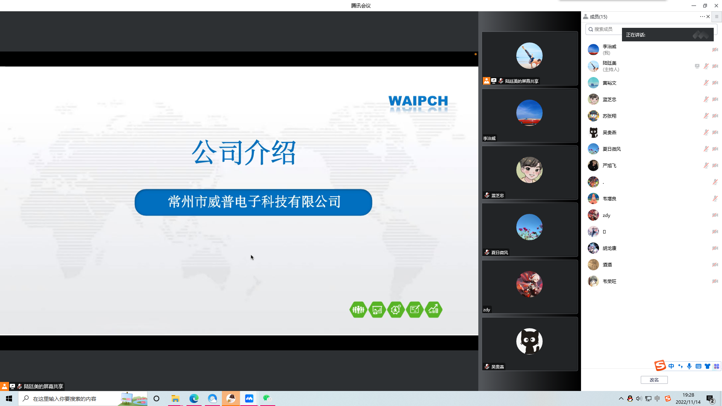Expand hidden system tray icons arrow
722x406 pixels.
pos(621,398)
